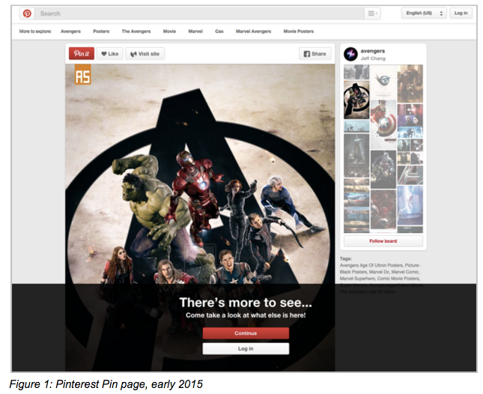Click the red Pin it button
Viewport: 483px width, 394px height.
[x=81, y=54]
